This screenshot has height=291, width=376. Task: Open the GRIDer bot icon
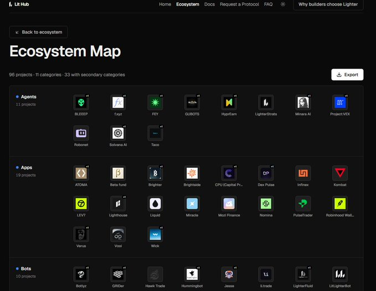pyautogui.click(x=118, y=274)
